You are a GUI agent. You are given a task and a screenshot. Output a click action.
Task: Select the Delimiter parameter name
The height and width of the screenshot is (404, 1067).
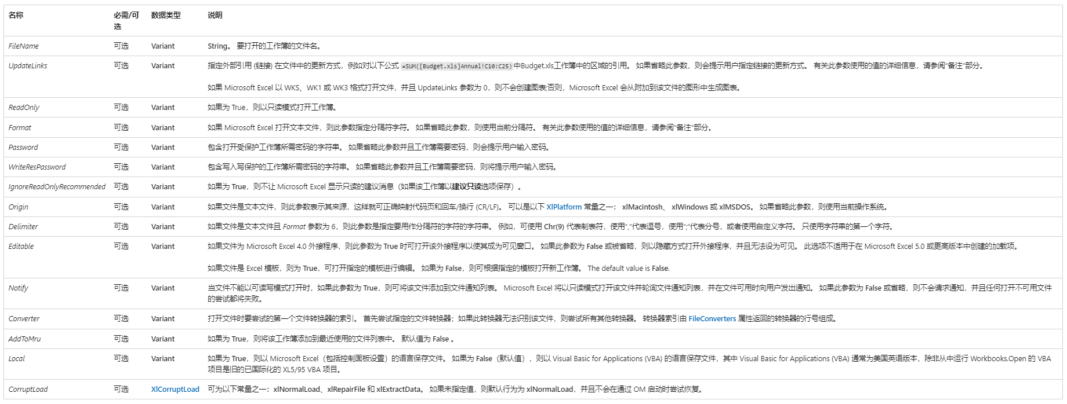click(x=23, y=227)
